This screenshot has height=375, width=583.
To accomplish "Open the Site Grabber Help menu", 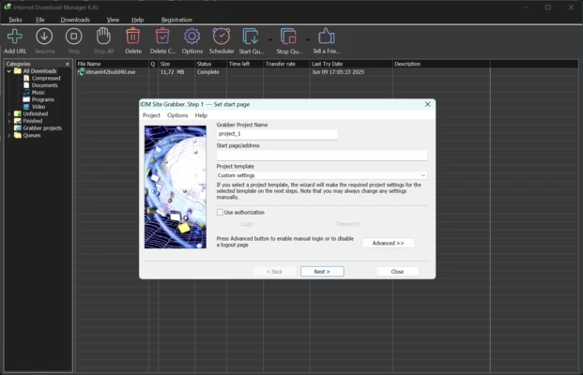I will [201, 115].
